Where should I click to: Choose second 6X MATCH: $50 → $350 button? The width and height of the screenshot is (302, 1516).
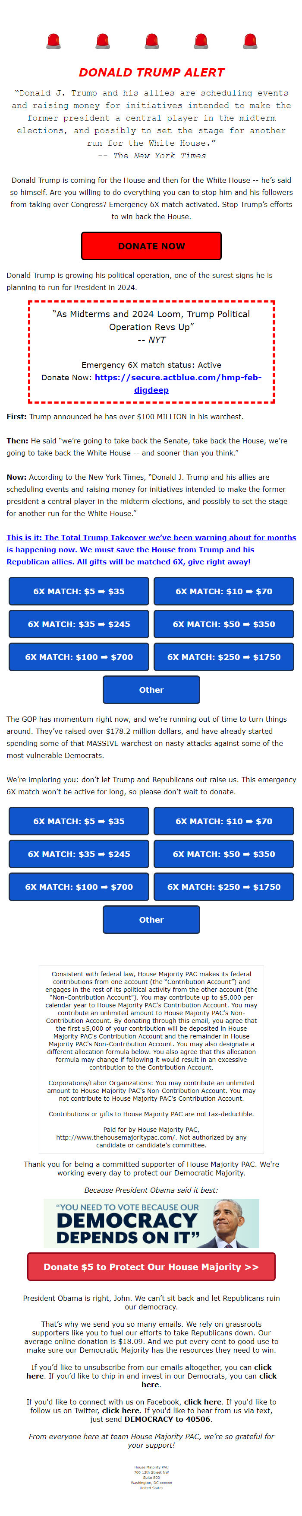tap(224, 854)
